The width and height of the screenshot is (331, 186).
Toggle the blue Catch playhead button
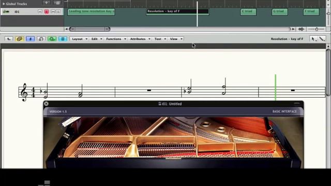(x=30, y=39)
